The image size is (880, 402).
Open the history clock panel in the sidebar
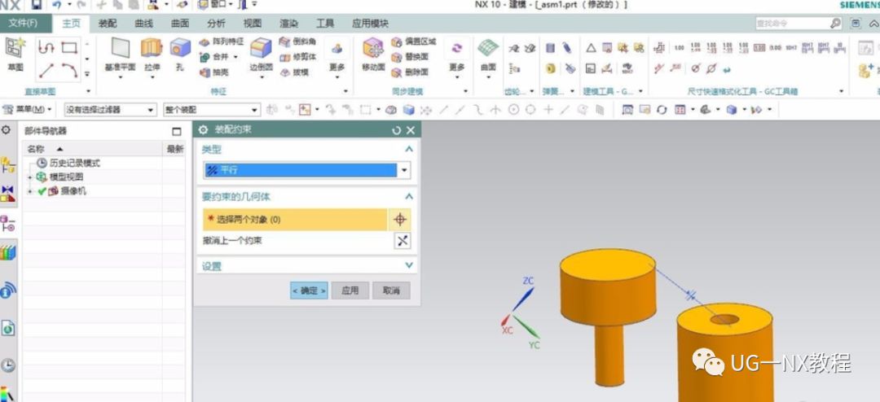pyautogui.click(x=8, y=365)
